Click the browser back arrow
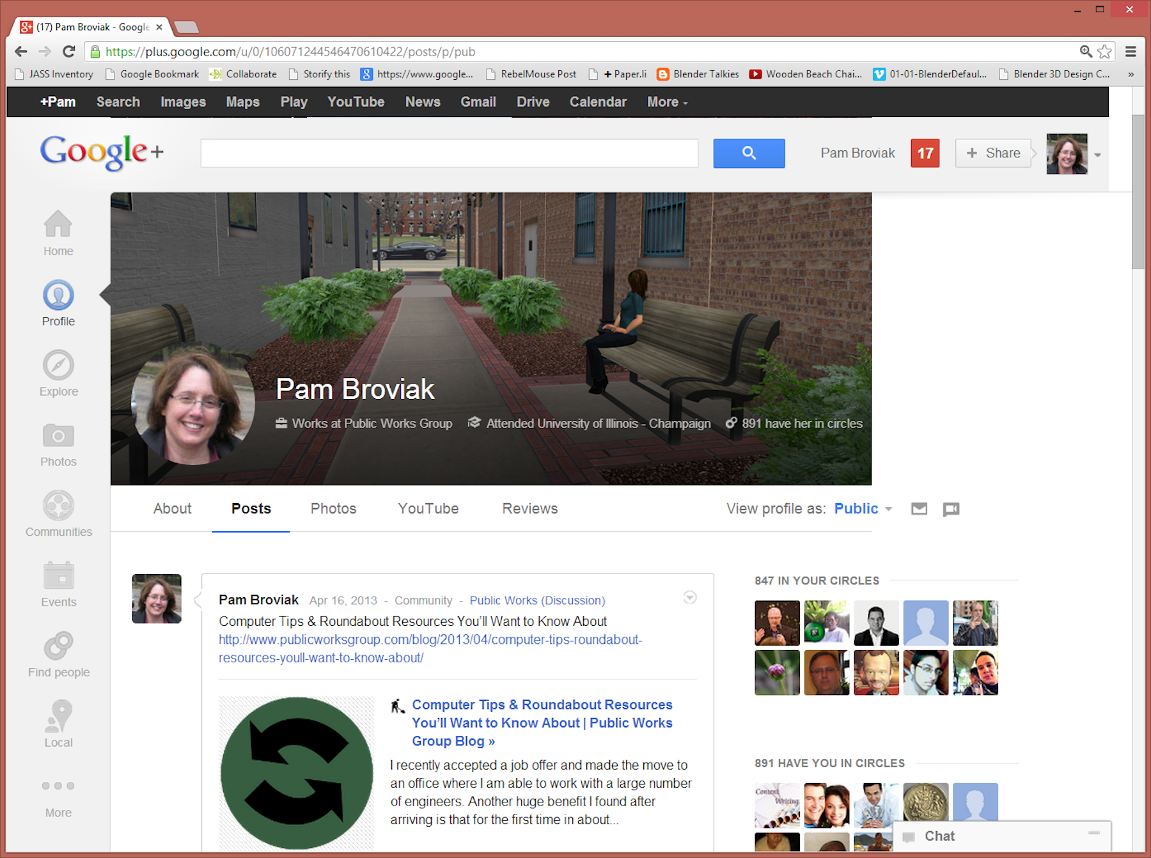Image resolution: width=1151 pixels, height=858 pixels. coord(21,52)
